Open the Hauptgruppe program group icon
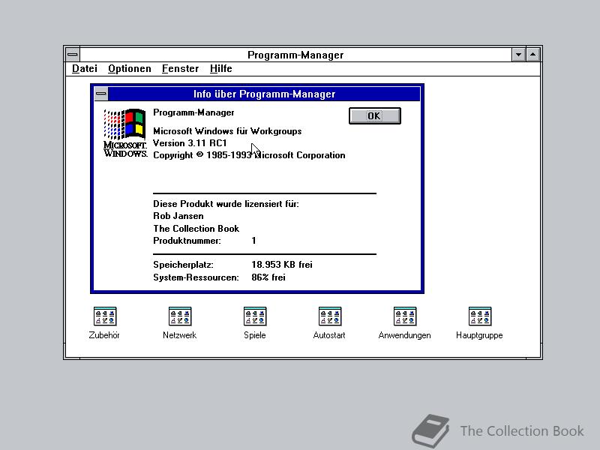The height and width of the screenshot is (450, 600). point(480,316)
